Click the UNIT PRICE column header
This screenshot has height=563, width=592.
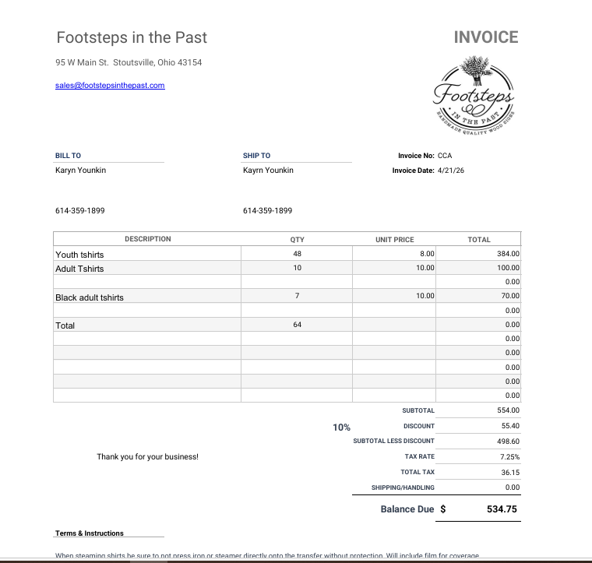[x=395, y=240]
